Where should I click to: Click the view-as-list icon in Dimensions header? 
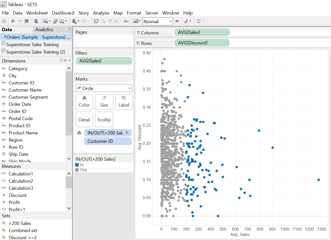61,60
